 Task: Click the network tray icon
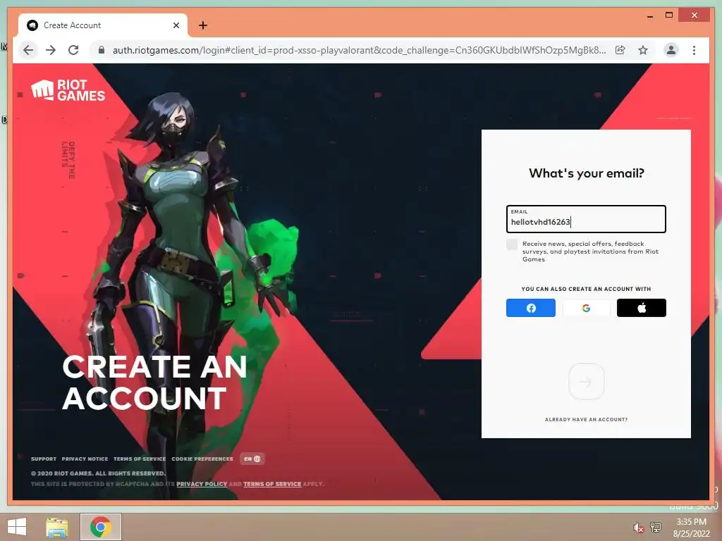tap(656, 527)
